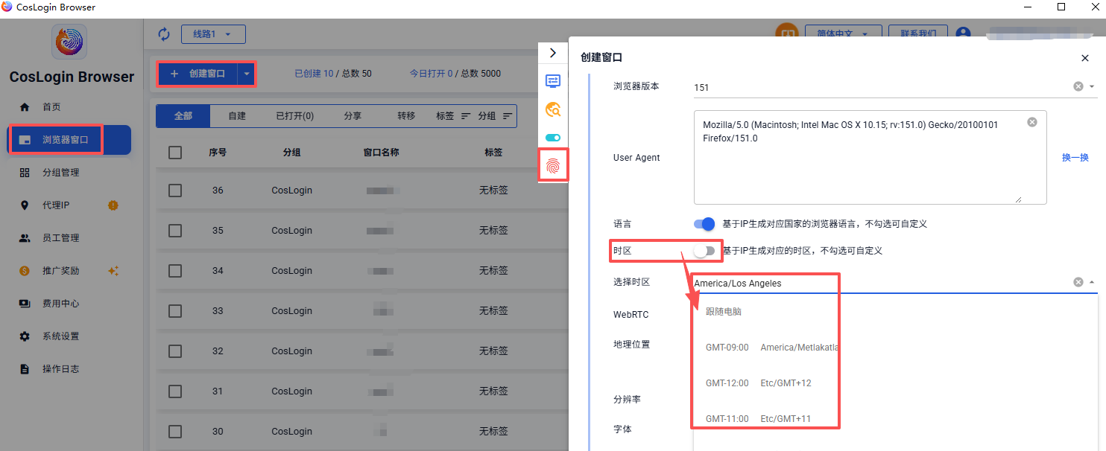This screenshot has width=1106, height=451.
Task: Click 换一换 to regenerate User Agent
Action: click(x=1075, y=158)
